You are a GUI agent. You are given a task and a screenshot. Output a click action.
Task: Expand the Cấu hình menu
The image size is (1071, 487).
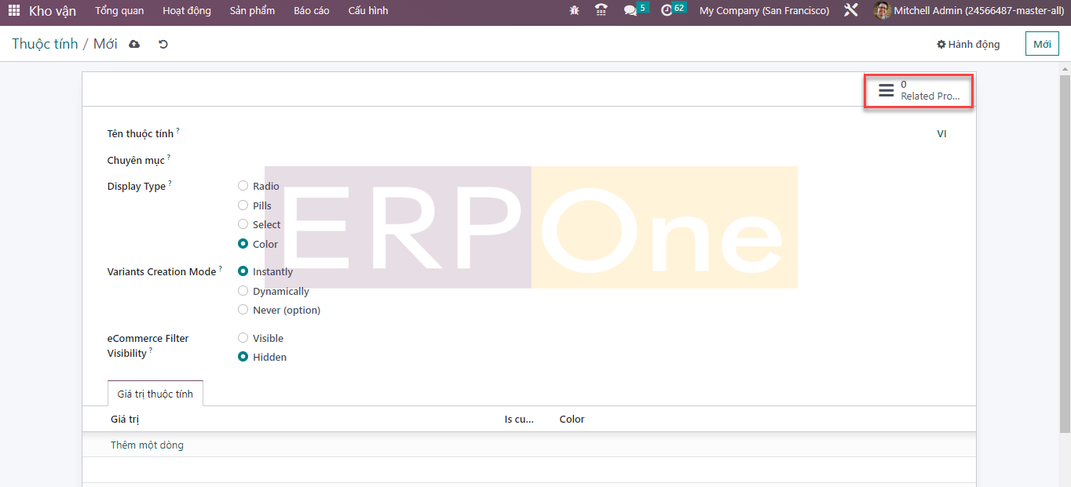click(x=367, y=11)
